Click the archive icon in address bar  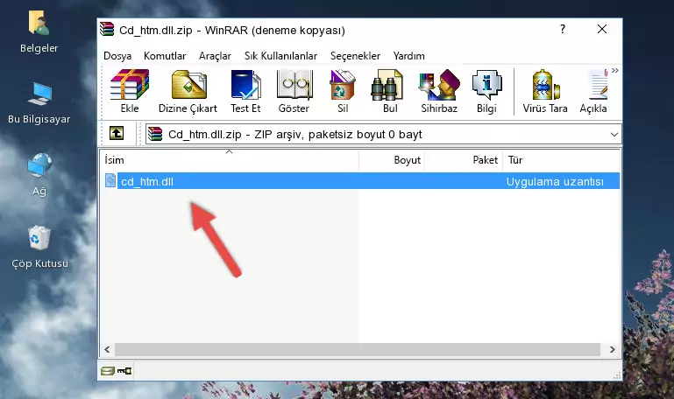point(155,134)
